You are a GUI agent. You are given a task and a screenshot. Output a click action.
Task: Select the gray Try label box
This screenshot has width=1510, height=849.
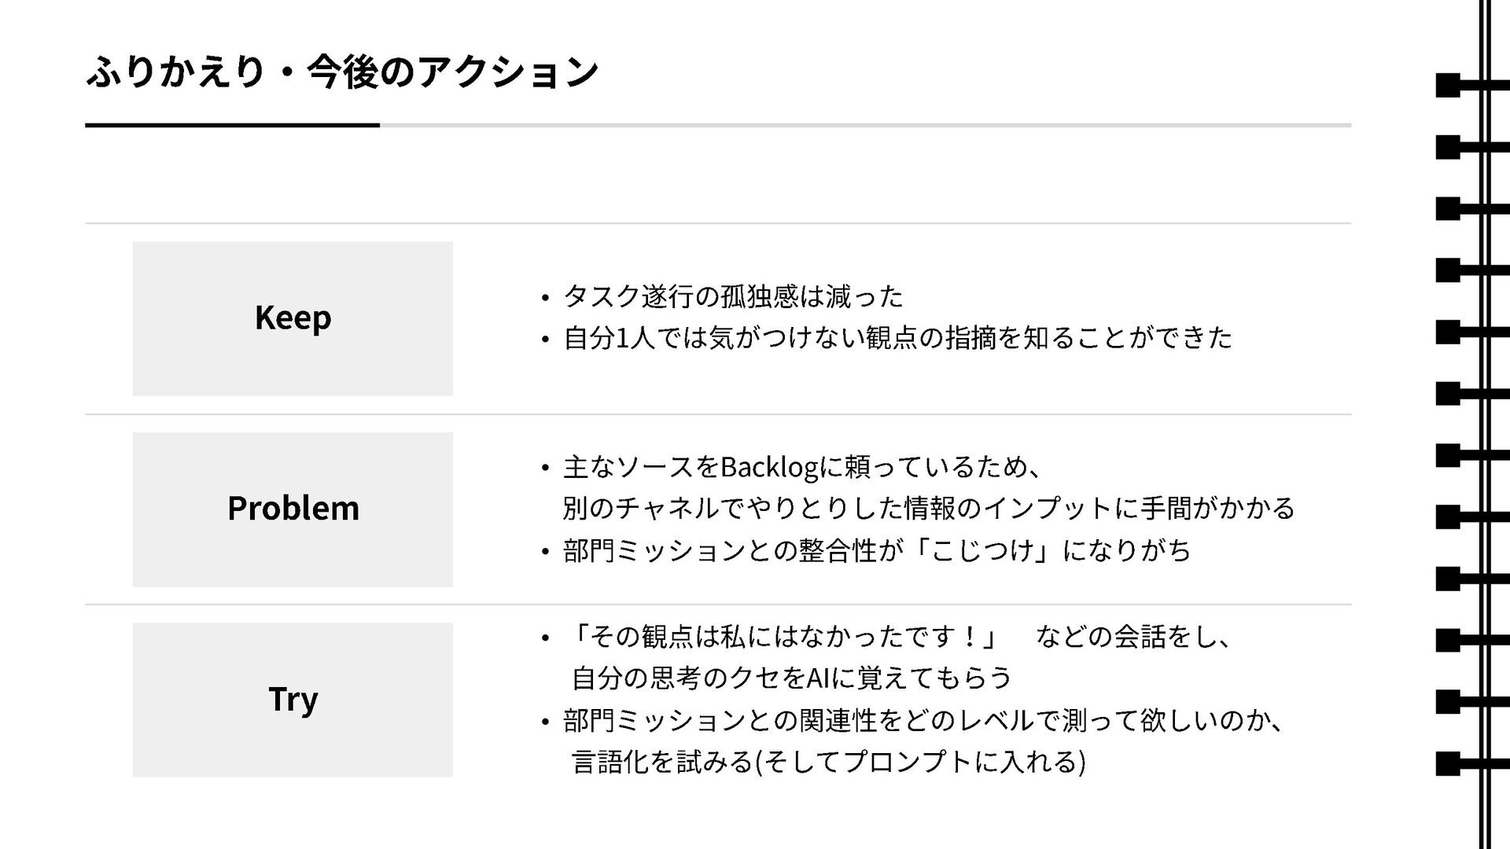293,700
